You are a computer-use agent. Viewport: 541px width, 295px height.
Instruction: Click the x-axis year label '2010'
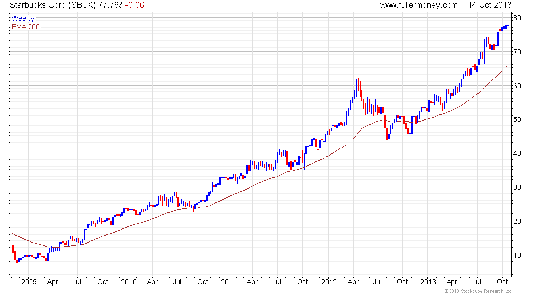[129, 282]
